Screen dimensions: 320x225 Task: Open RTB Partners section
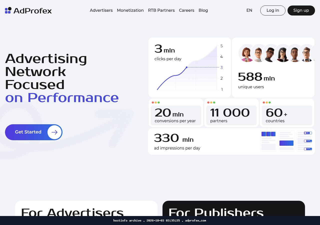(x=161, y=10)
